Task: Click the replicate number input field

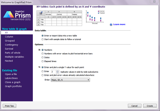Action: click(54, 72)
